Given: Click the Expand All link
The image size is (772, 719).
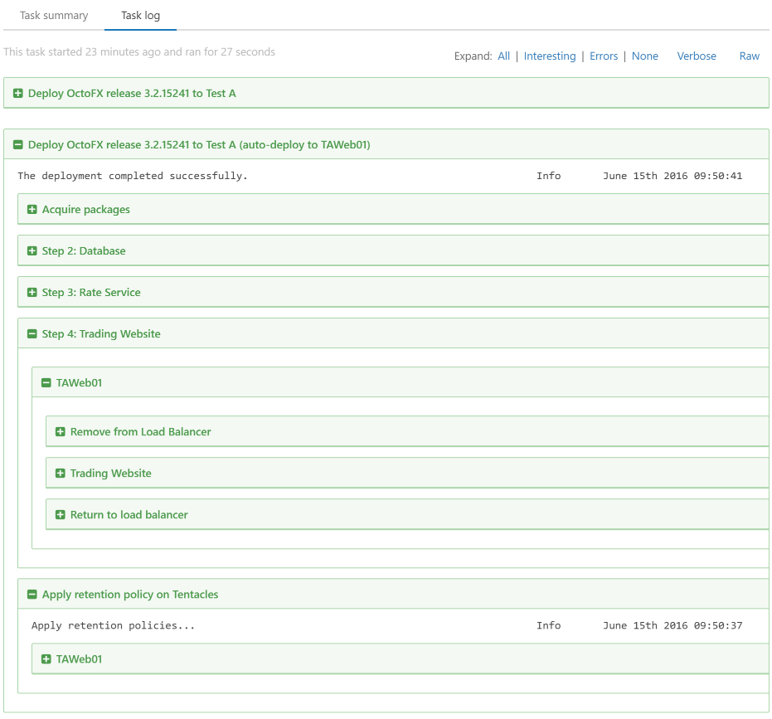Looking at the screenshot, I should (504, 56).
